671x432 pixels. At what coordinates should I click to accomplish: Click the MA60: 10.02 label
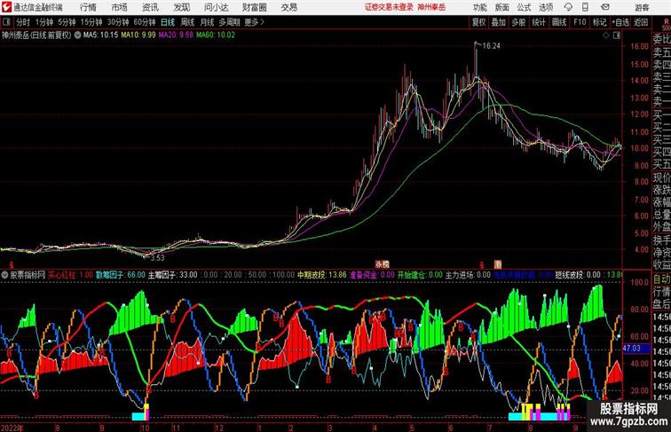[x=216, y=35]
